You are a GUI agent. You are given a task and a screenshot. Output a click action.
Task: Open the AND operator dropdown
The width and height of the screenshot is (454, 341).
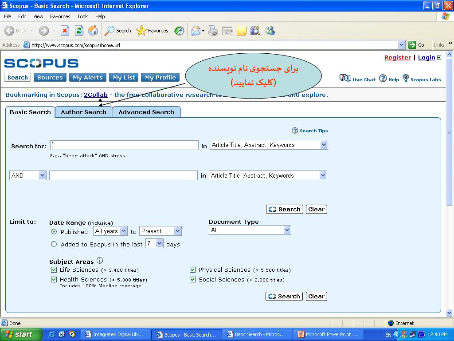(28, 175)
